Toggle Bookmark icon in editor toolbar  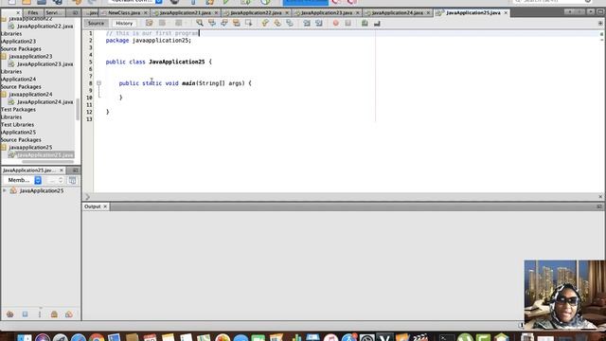coord(290,23)
